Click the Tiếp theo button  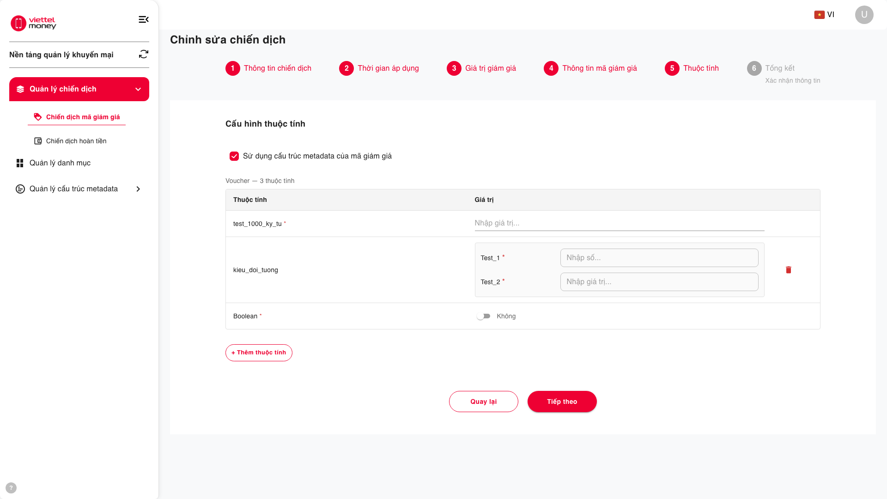click(x=562, y=402)
